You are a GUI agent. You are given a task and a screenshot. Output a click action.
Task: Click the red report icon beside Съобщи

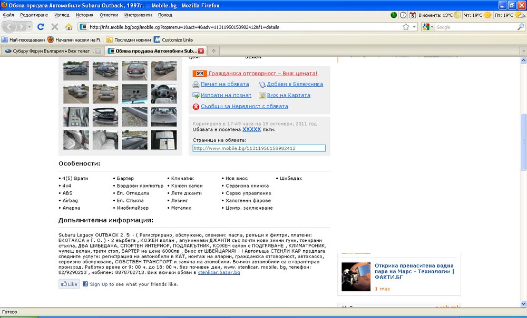196,107
